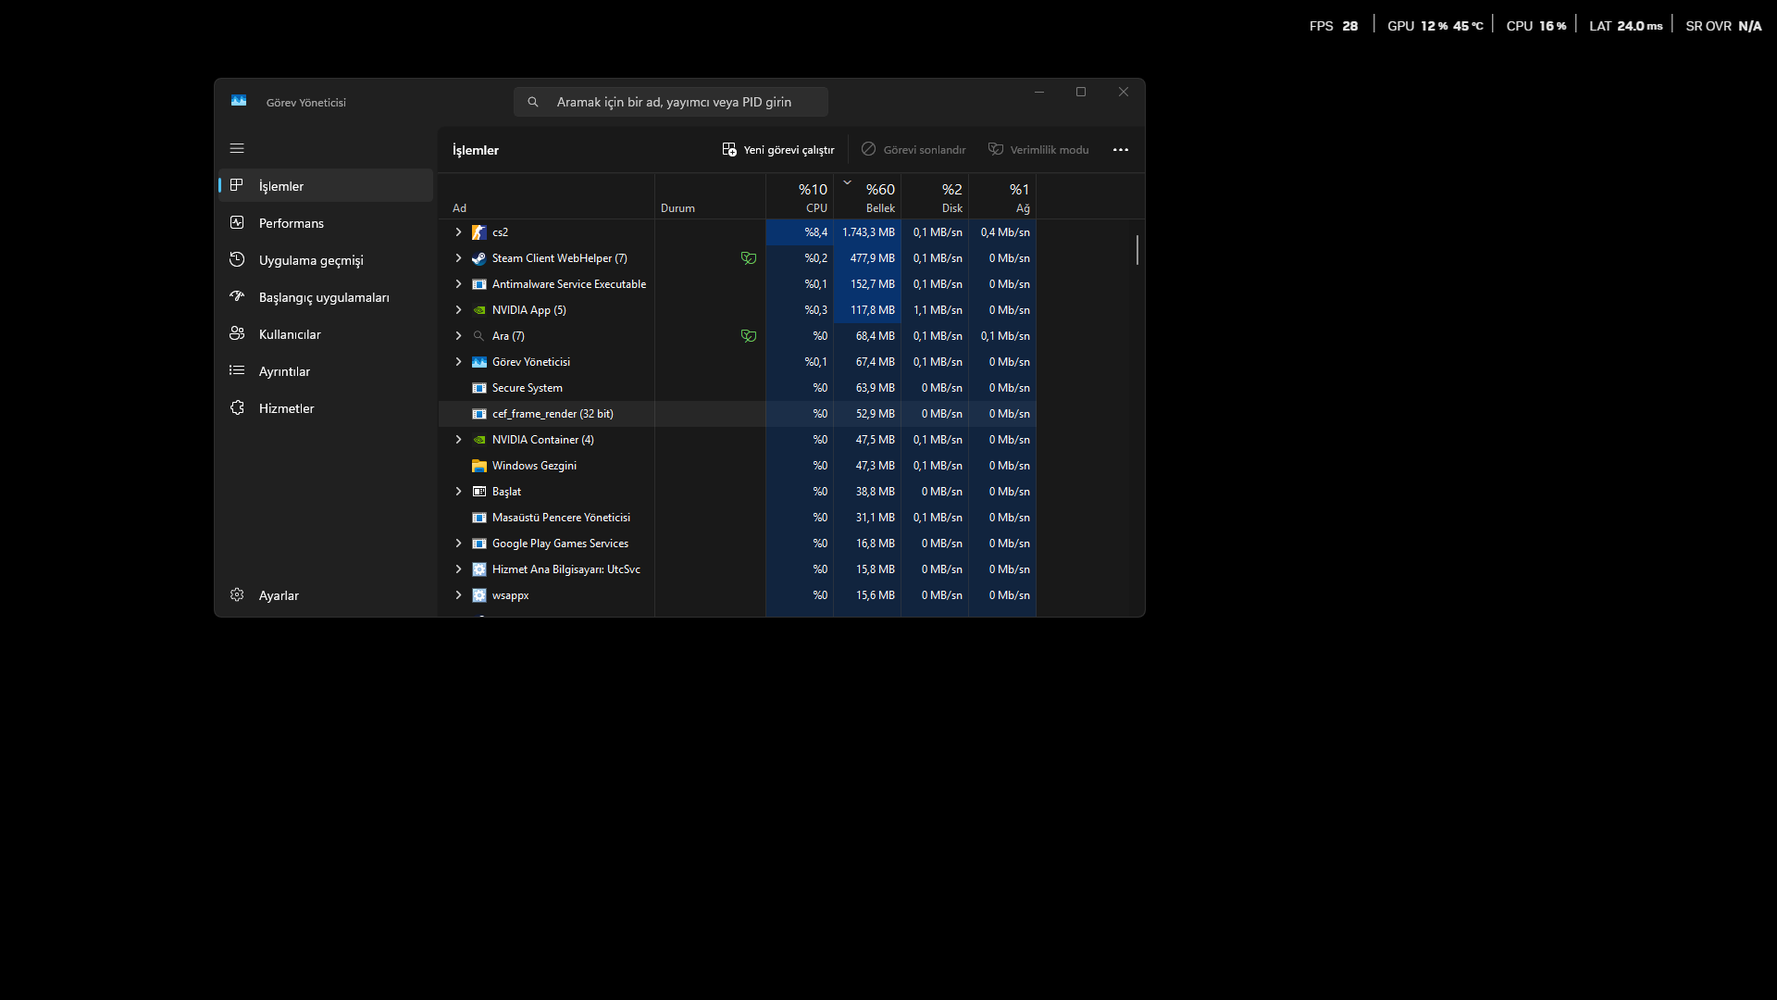Click the SR OVR N/A overlay readout

(x=1723, y=26)
